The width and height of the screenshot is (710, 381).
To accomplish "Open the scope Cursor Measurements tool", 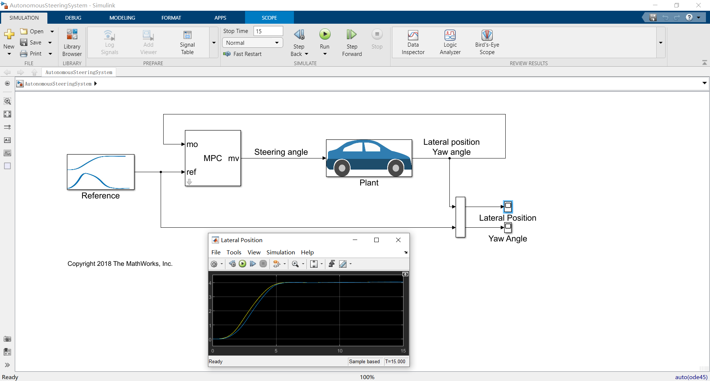I will (343, 264).
